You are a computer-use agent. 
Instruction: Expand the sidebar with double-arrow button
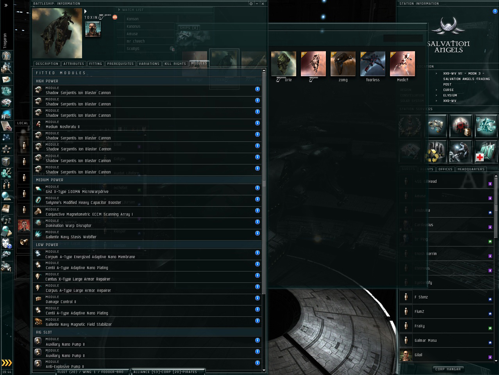tap(6, 5)
